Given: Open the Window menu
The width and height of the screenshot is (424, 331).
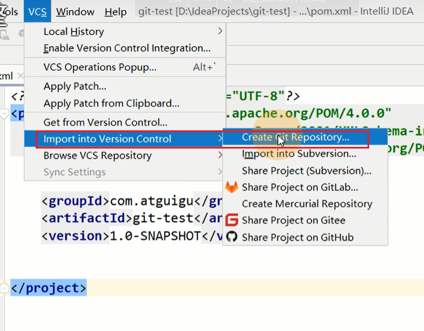Looking at the screenshot, I should point(75,12).
